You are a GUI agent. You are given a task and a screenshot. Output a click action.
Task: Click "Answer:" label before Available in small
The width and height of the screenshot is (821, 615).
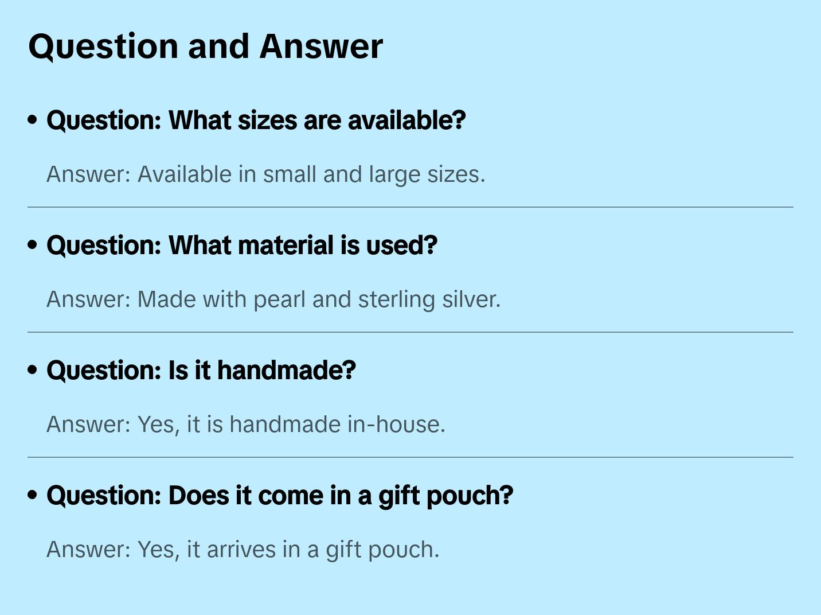click(x=89, y=174)
